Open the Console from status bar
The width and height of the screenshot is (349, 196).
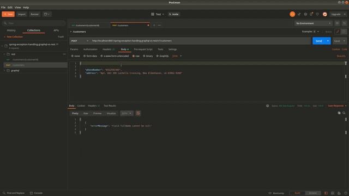click(36, 193)
